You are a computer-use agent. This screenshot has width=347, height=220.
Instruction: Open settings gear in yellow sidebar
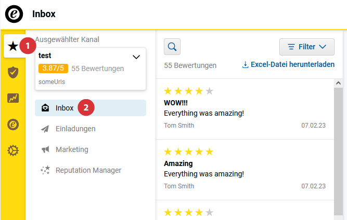point(13,151)
